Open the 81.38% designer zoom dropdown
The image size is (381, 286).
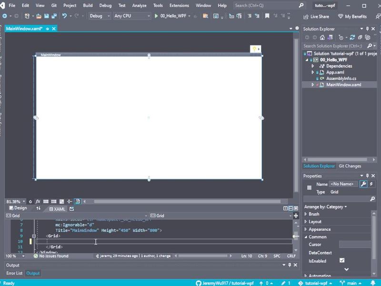16,202
